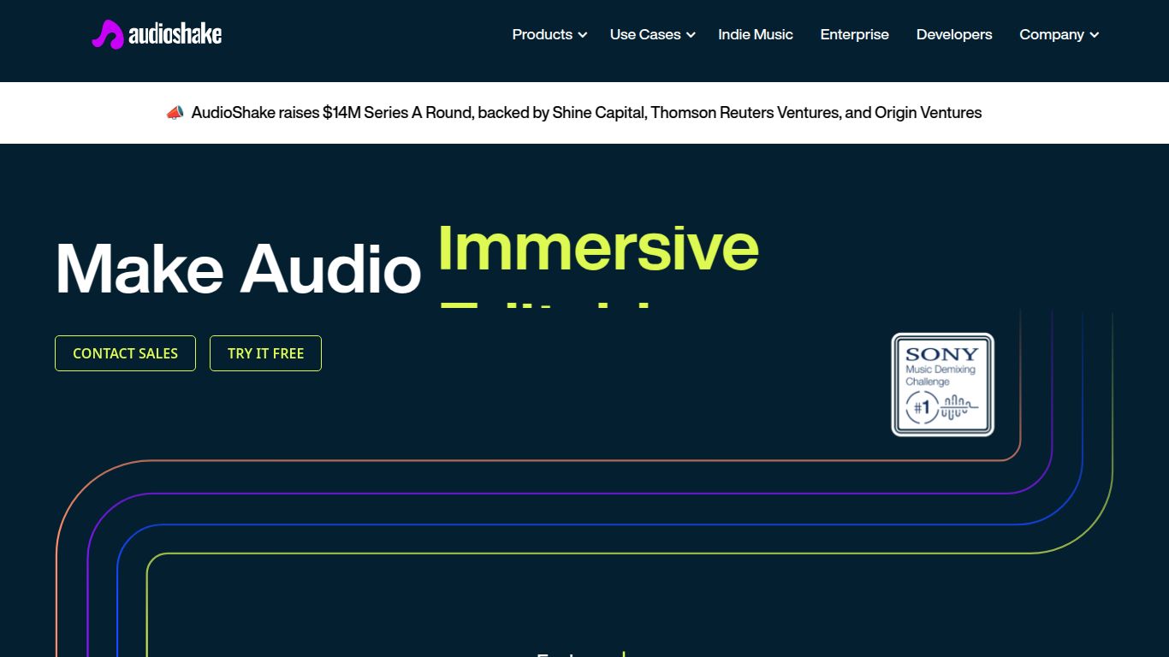Click the megaphone icon in announcement banner

(174, 112)
